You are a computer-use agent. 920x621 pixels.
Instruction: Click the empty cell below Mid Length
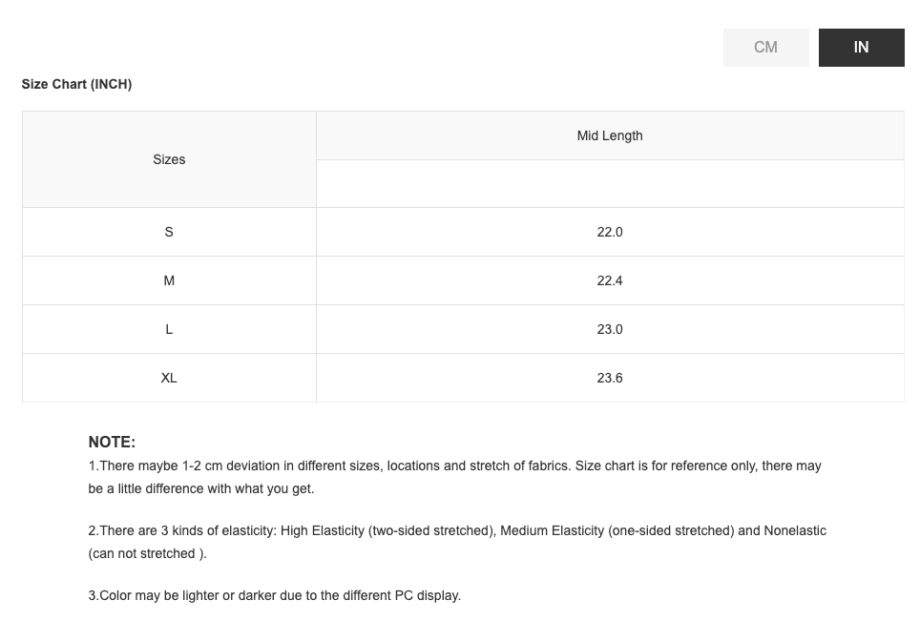610,183
